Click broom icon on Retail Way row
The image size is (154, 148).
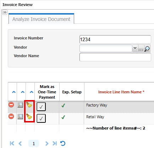(x=29, y=116)
